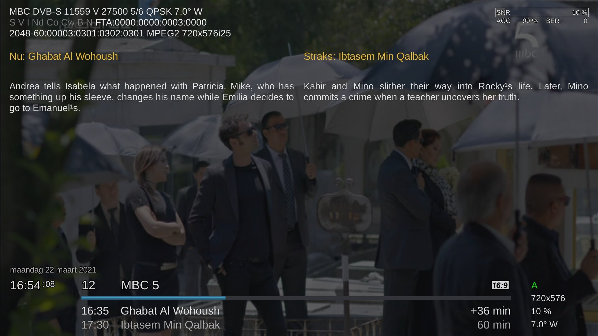598x336 pixels.
Task: Click the AGC 99 % reading
Action: coord(517,21)
